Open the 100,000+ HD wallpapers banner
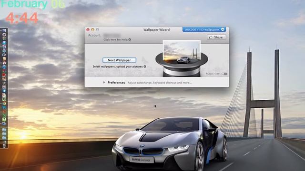305x171 pixels. [204, 29]
